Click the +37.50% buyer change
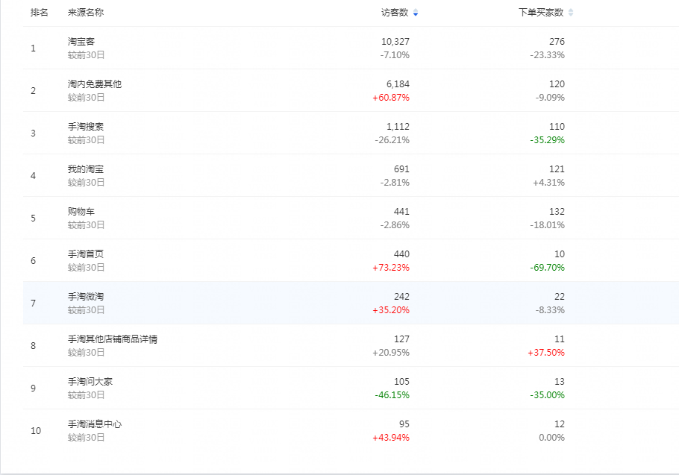This screenshot has height=475, width=679. (x=546, y=352)
